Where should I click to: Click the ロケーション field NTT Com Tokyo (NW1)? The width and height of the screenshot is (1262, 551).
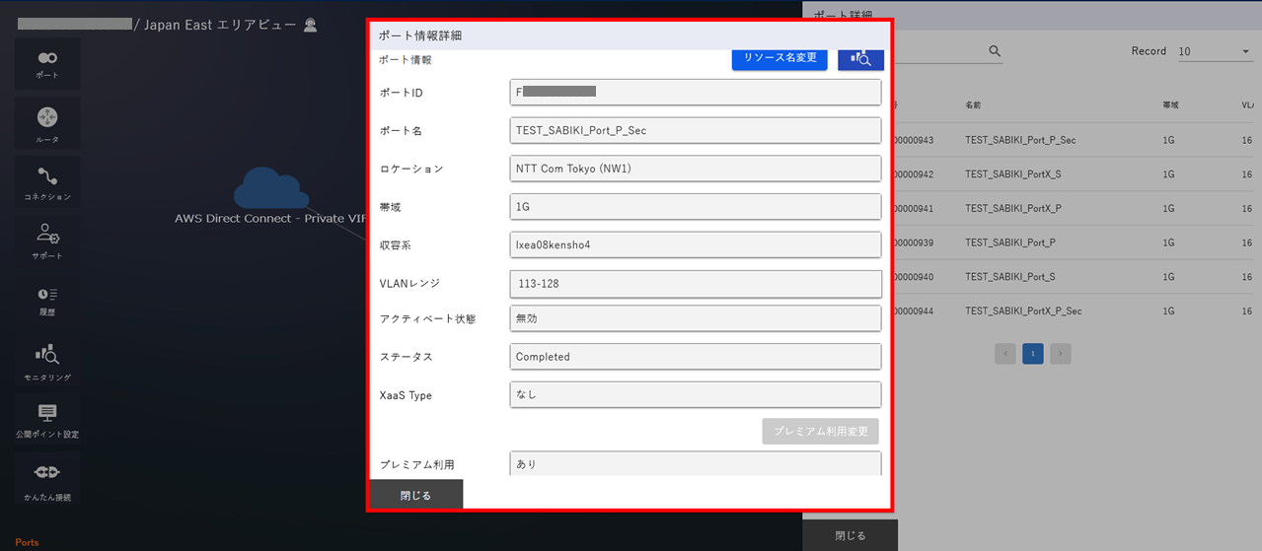point(696,169)
